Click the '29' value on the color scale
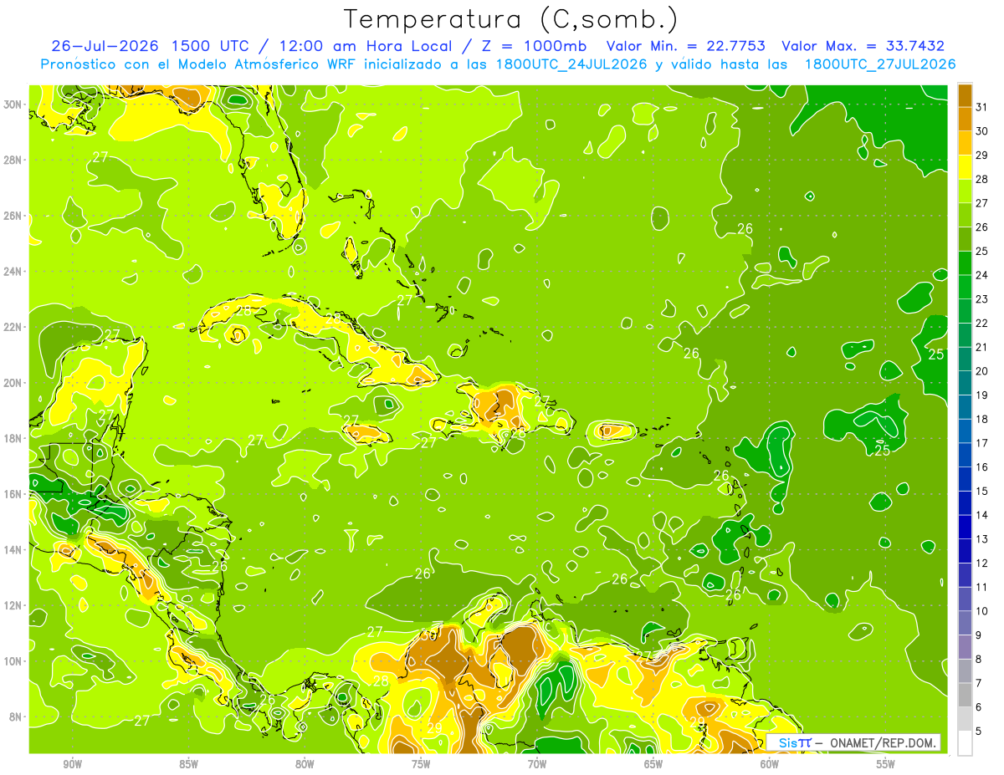The image size is (1004, 775). pos(982,156)
